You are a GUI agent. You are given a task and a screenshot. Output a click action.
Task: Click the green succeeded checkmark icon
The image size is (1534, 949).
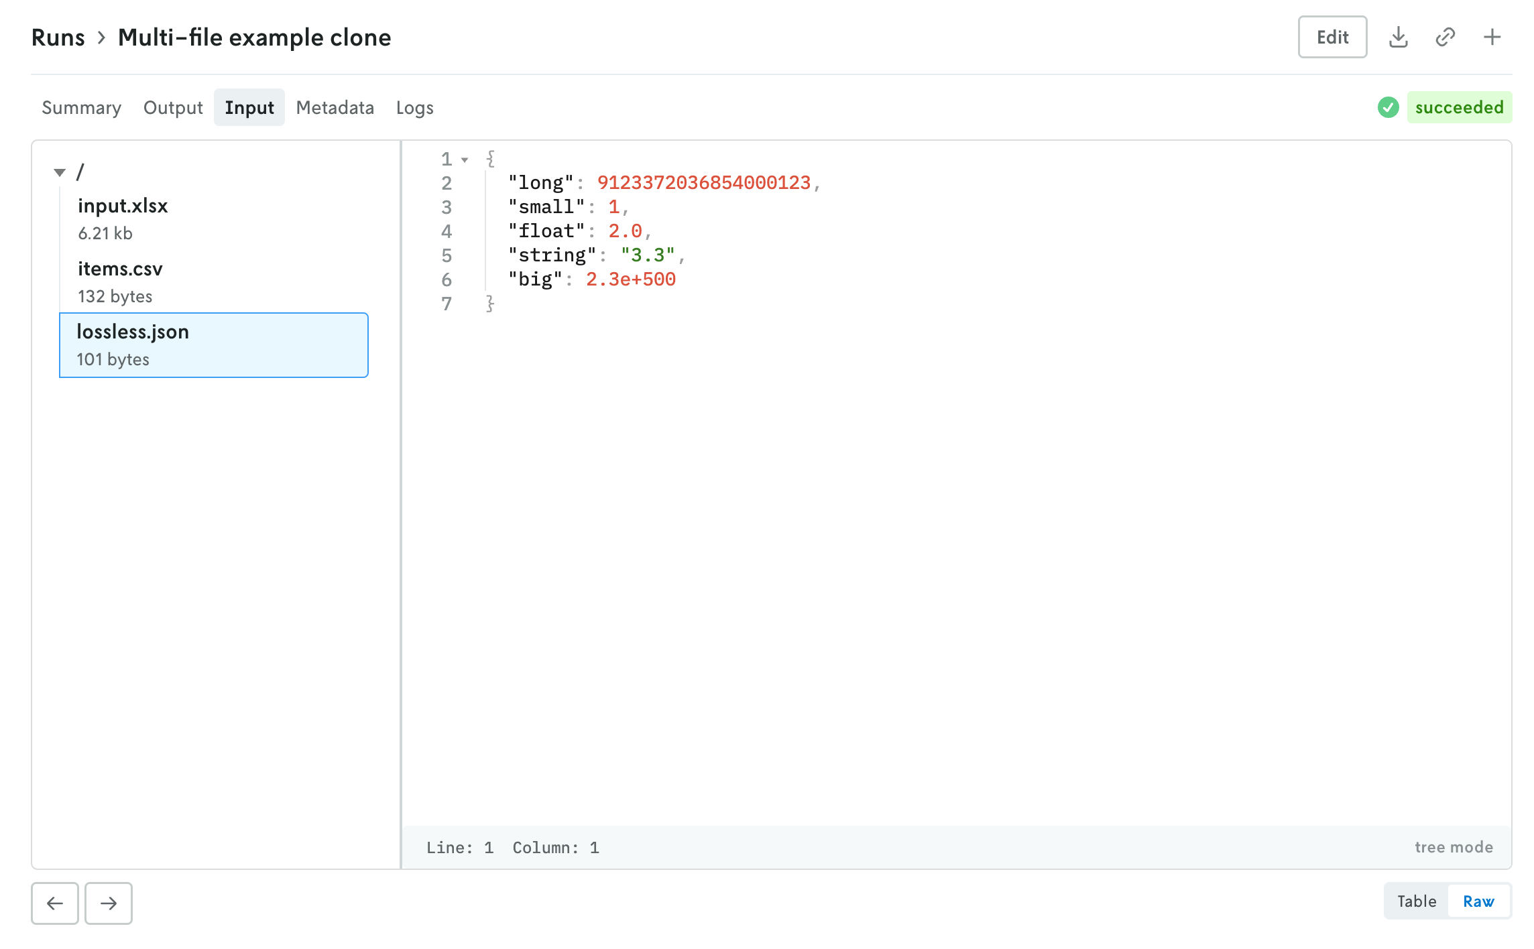(x=1389, y=107)
